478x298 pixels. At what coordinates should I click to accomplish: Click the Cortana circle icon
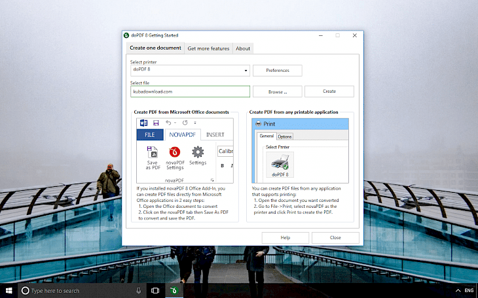point(26,291)
